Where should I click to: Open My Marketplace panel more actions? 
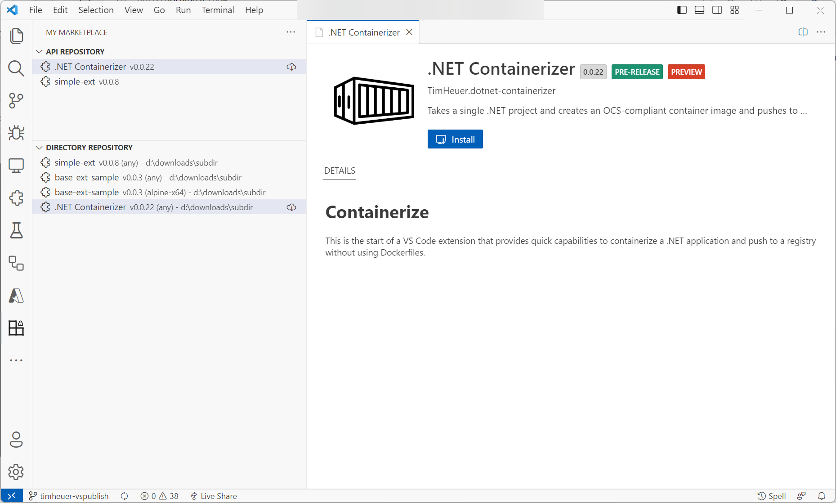coord(291,32)
